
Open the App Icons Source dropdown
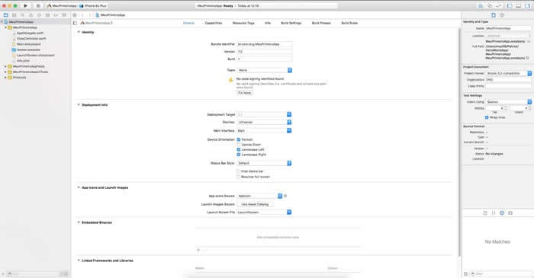click(x=259, y=196)
